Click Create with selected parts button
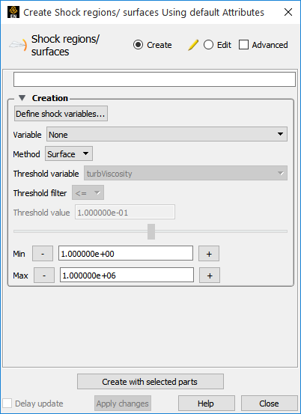 (150, 382)
